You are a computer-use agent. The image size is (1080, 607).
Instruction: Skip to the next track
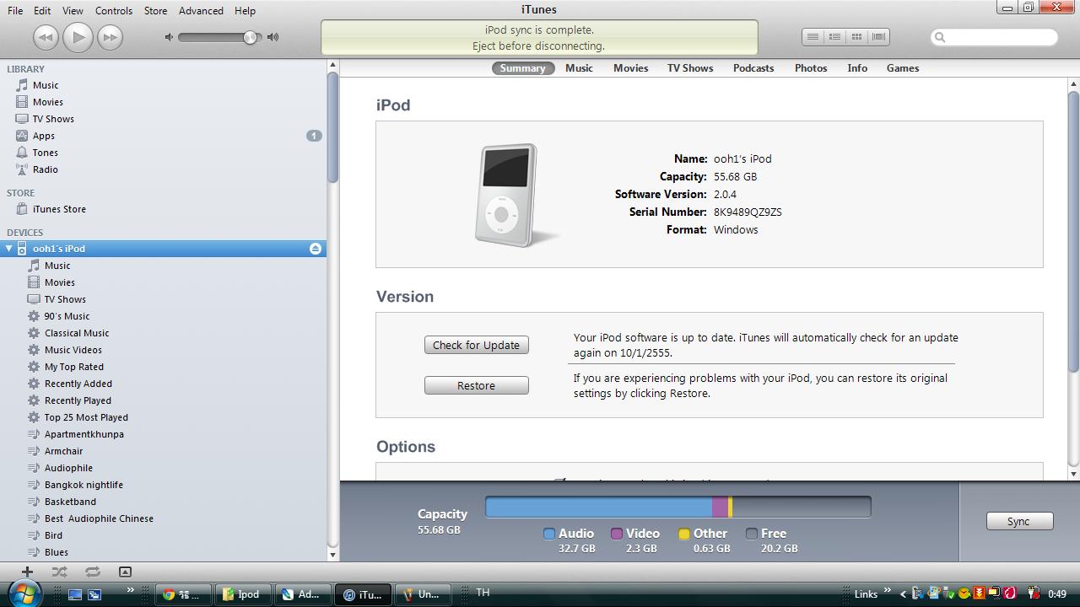[x=110, y=37]
